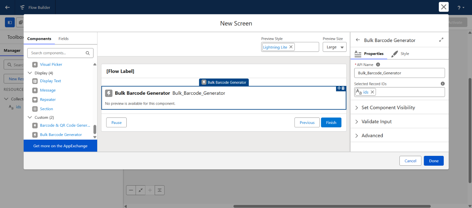Click the Pause button in preview
Viewport: 472px width, 208px height.
click(x=117, y=122)
